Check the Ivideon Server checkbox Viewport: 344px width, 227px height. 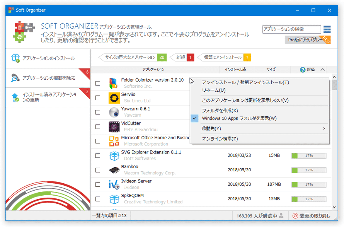[x=98, y=184]
